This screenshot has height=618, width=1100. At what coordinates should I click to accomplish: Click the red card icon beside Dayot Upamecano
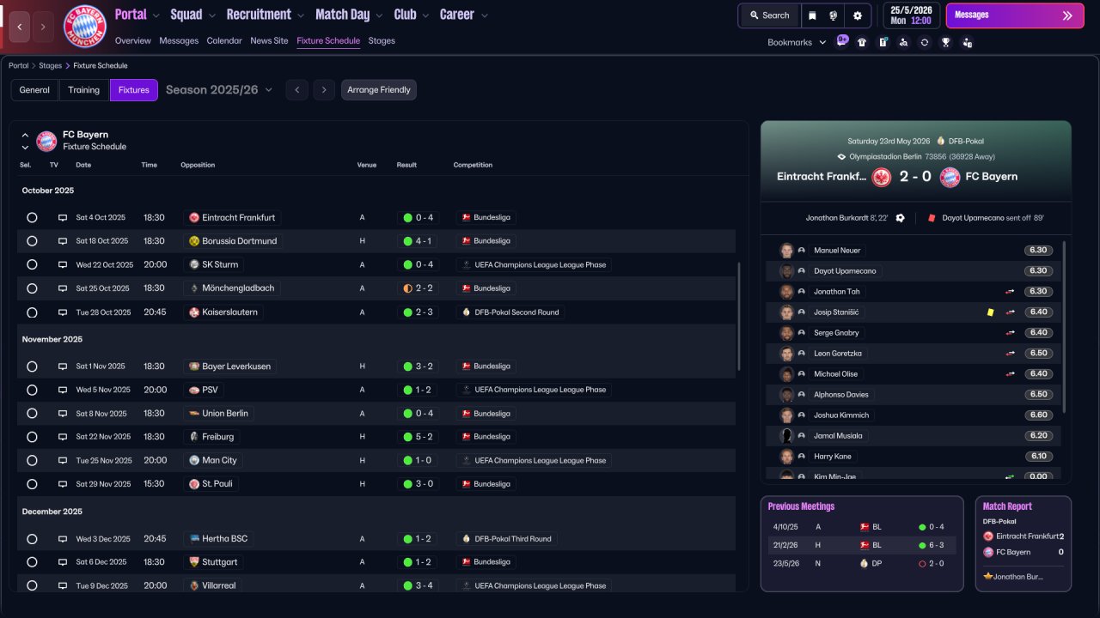click(931, 218)
